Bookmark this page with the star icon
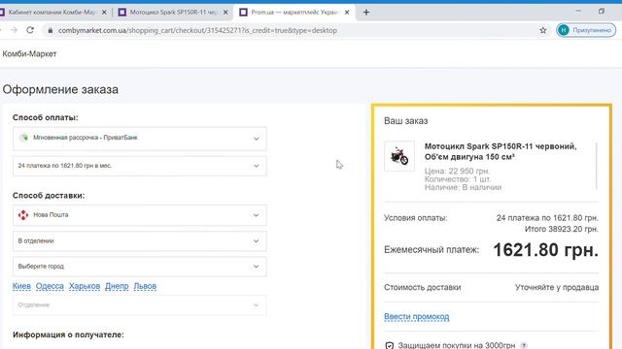The width and height of the screenshot is (622, 349). (543, 30)
